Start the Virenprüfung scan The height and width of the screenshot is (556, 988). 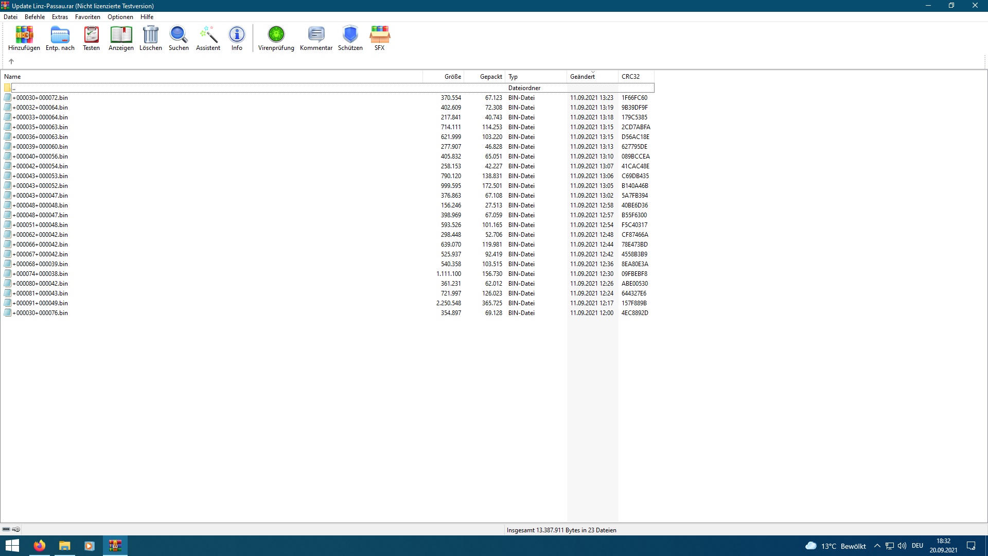coord(276,38)
